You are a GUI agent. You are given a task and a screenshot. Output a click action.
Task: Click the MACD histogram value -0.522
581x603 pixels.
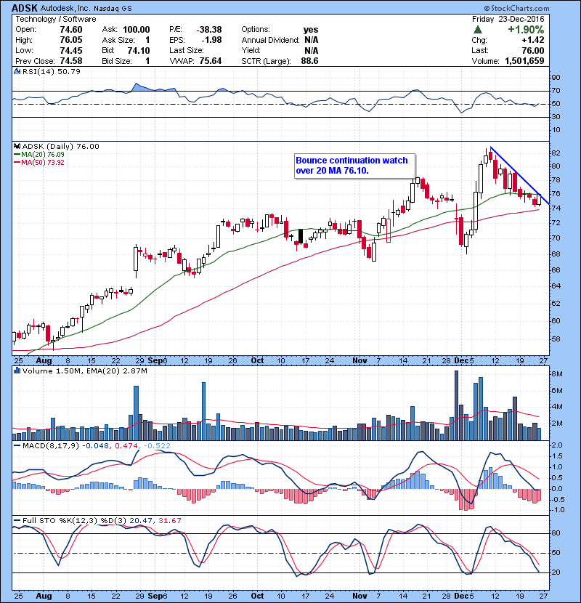click(x=158, y=445)
